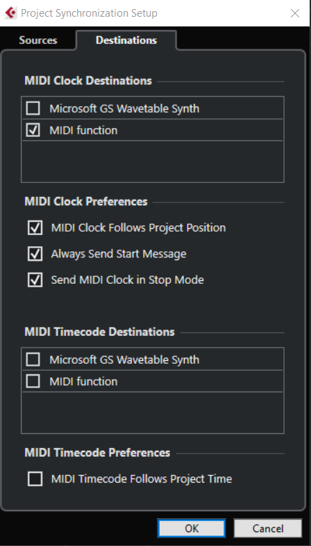The image size is (311, 546).
Task: Toggle Send MIDI Clock in Stop Mode
Action: [x=35, y=280]
